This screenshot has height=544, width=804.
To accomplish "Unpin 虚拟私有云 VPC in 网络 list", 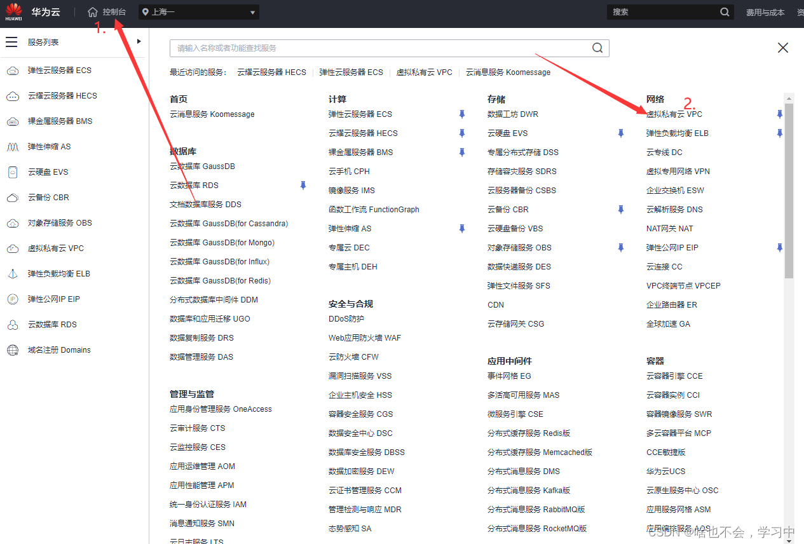I will click(780, 114).
